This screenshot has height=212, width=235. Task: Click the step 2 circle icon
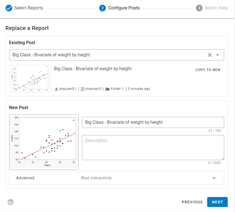pyautogui.click(x=102, y=8)
